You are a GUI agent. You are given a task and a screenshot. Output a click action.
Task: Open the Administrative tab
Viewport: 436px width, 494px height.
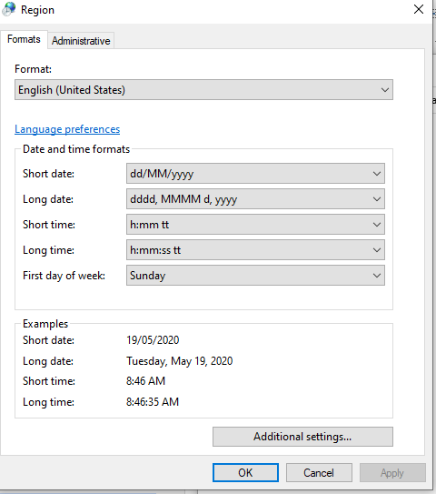pos(81,41)
